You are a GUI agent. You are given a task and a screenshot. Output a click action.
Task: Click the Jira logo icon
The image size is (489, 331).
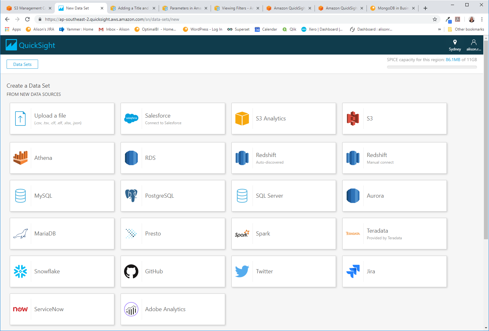(x=353, y=271)
